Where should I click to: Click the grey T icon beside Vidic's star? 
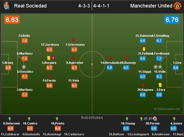[x=156, y=67]
